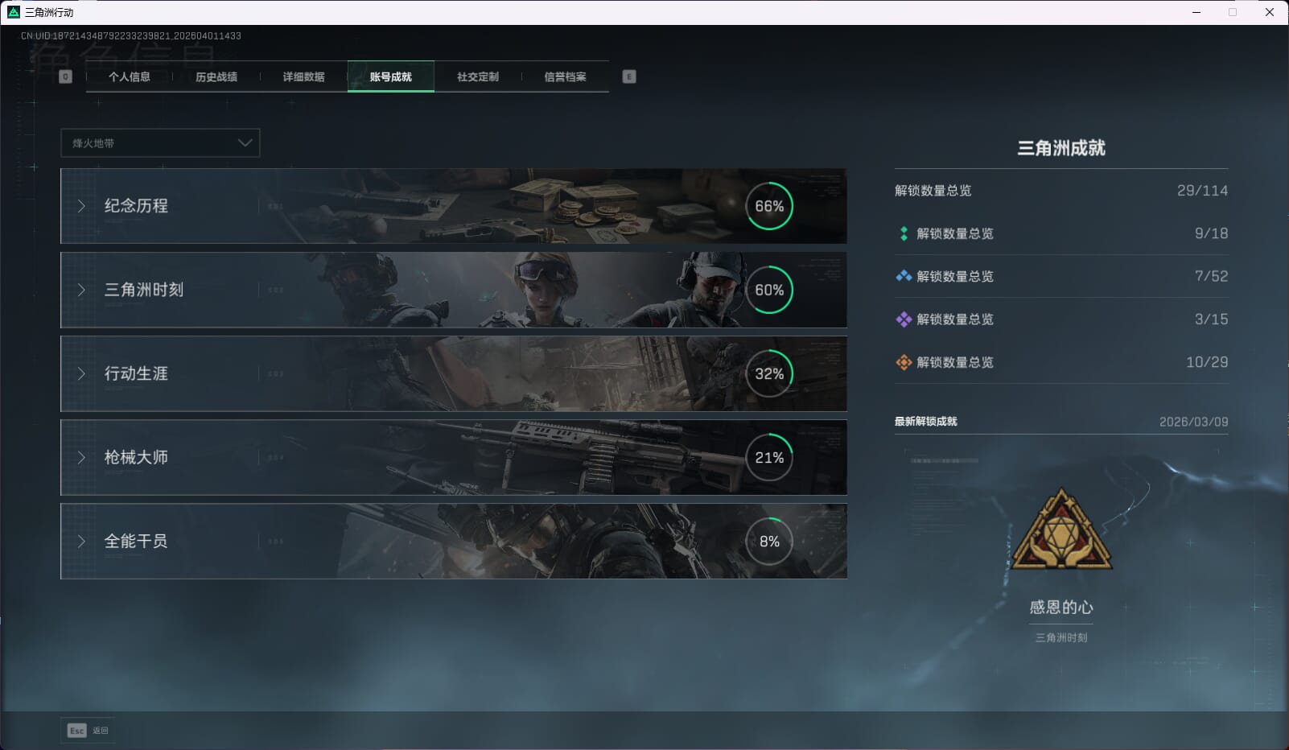Viewport: 1289px width, 750px height.
Task: Click the orange achievement tier icon
Action: click(x=904, y=362)
